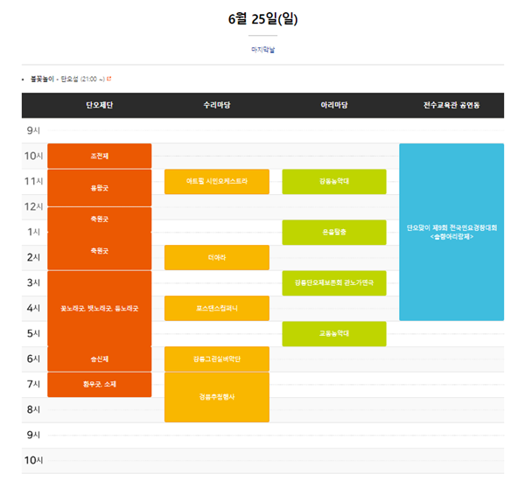525x481 pixels.
Task: Open the 축원굿 block starting at 12시
Action: tap(100, 220)
